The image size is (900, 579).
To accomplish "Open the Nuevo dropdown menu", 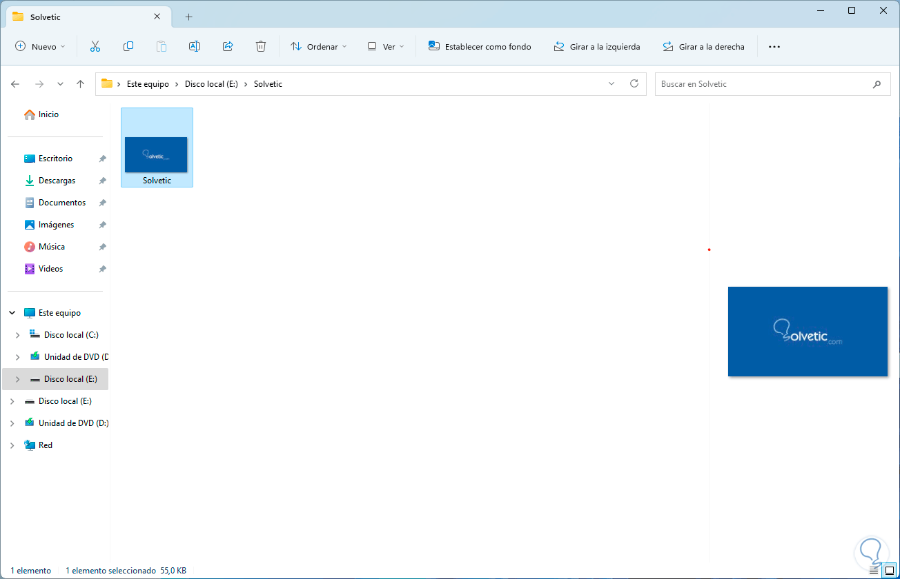I will point(40,47).
